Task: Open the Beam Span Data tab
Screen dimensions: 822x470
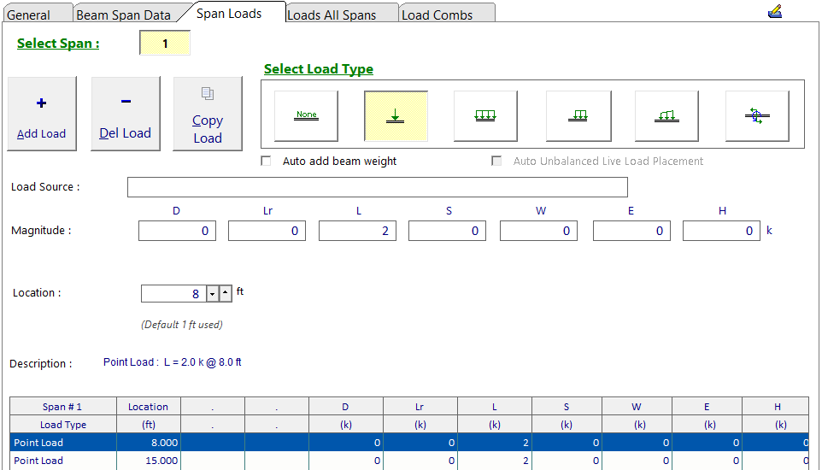Action: tap(123, 15)
